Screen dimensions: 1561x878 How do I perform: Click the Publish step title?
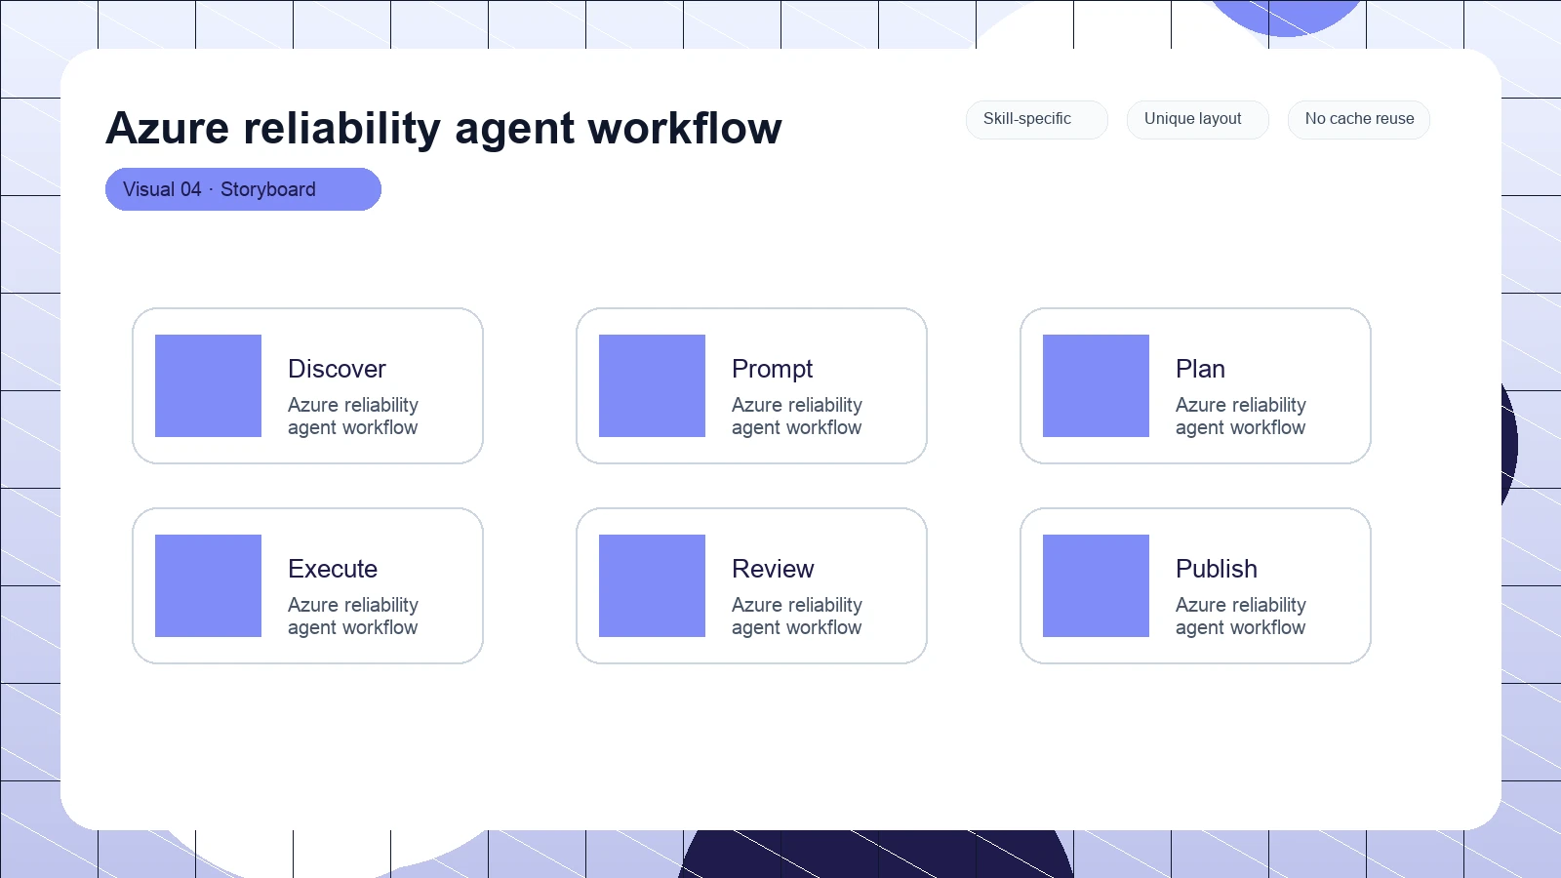pyautogui.click(x=1217, y=569)
